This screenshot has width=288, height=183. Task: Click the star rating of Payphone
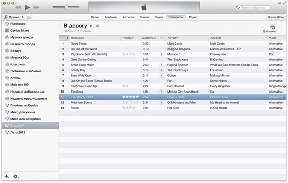129,54
